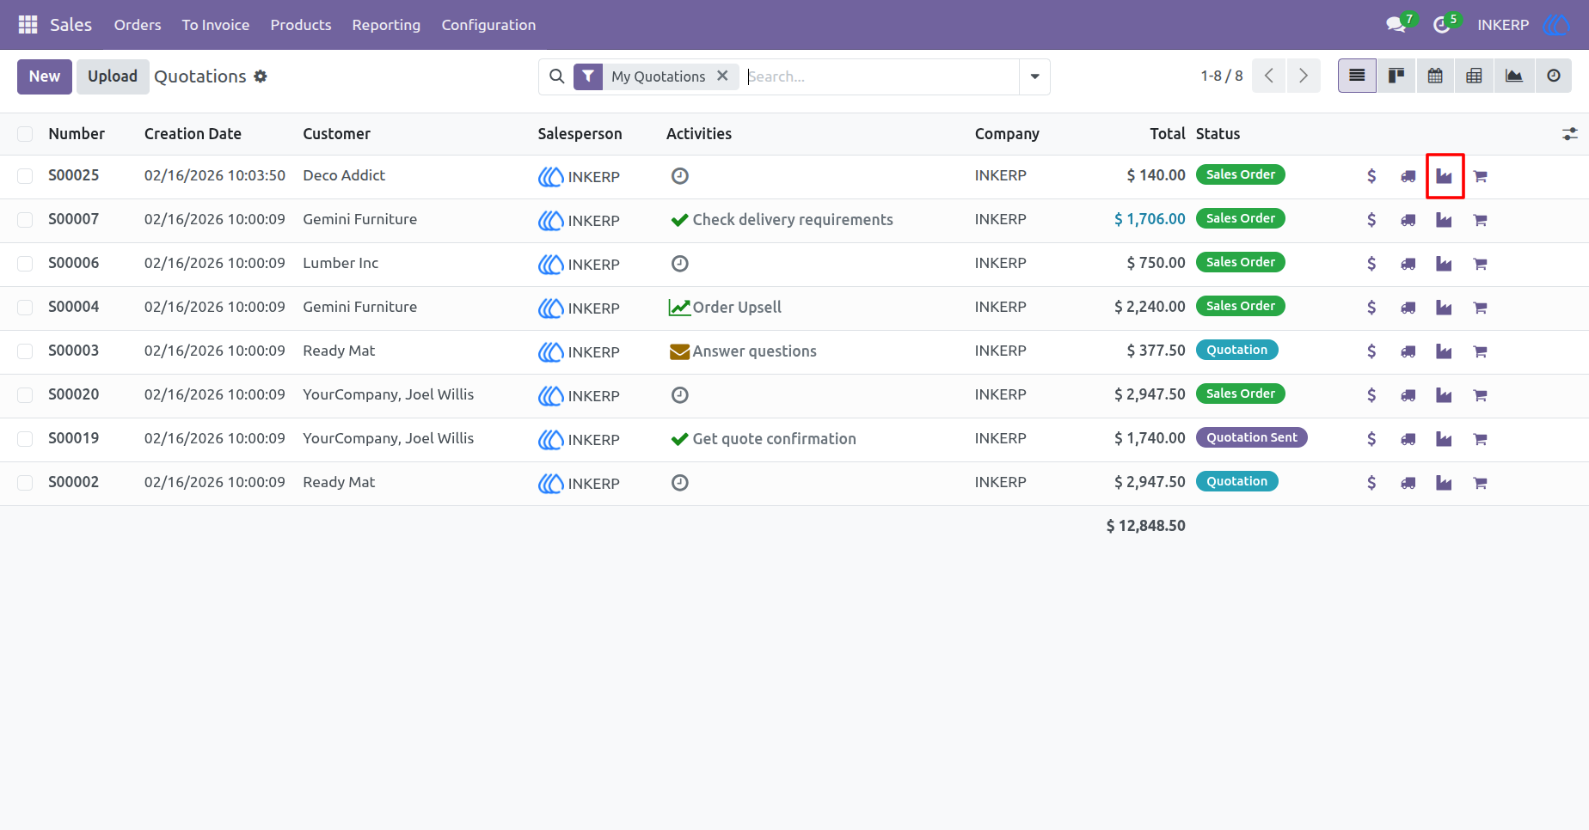
Task: Open the activities clock icon in the top bar
Action: click(x=1442, y=25)
